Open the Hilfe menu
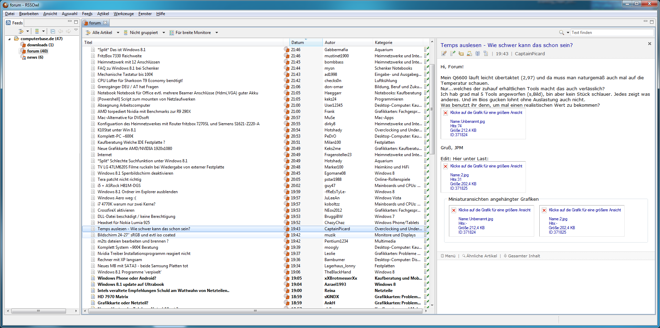This screenshot has width=660, height=328. tap(161, 14)
